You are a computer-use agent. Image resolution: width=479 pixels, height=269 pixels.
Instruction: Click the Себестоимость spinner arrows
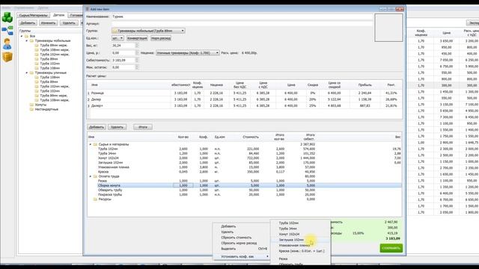click(x=137, y=60)
